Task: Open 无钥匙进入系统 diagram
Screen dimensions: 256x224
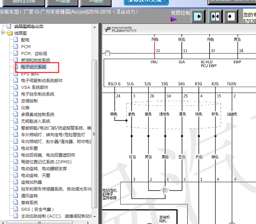Action: point(35,121)
